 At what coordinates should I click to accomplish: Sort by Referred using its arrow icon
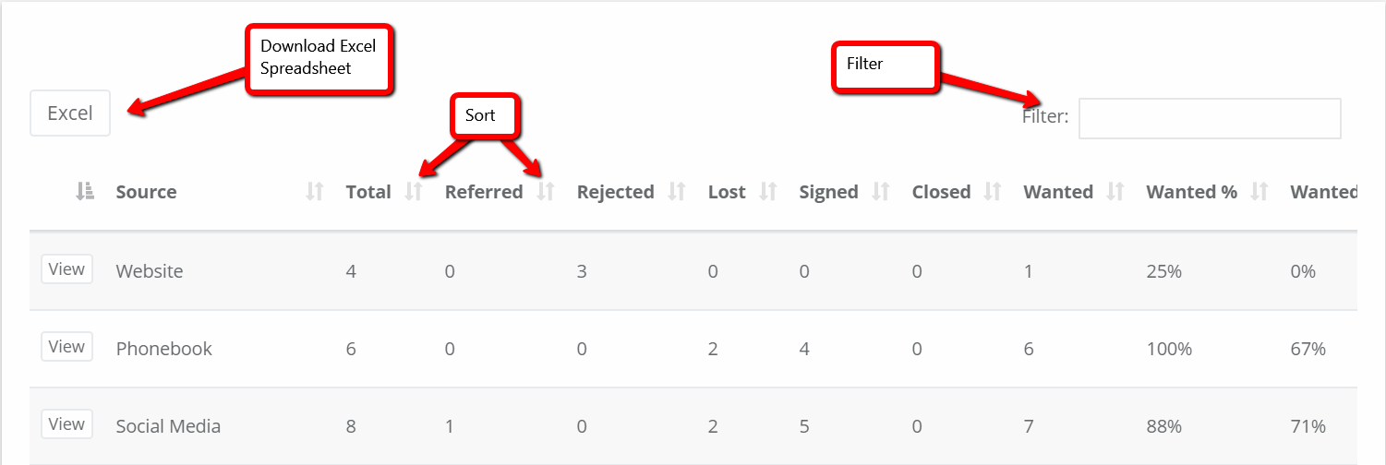[546, 192]
